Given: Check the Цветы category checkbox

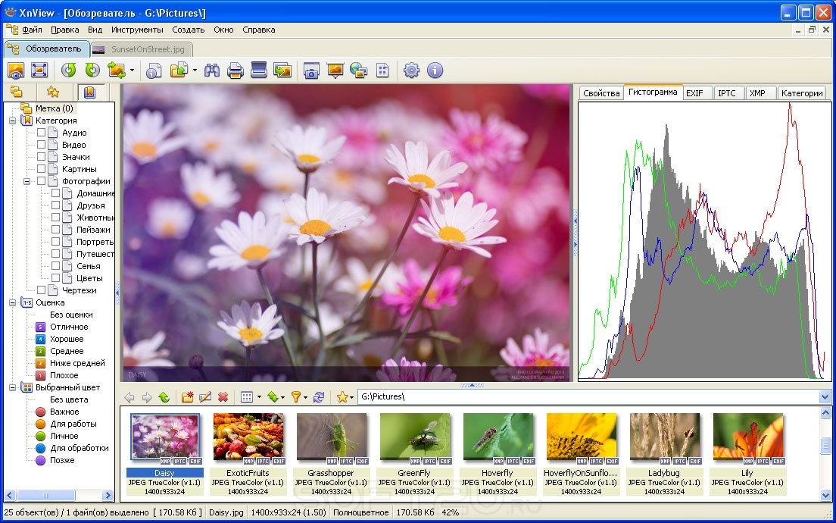Looking at the screenshot, I should (55, 278).
